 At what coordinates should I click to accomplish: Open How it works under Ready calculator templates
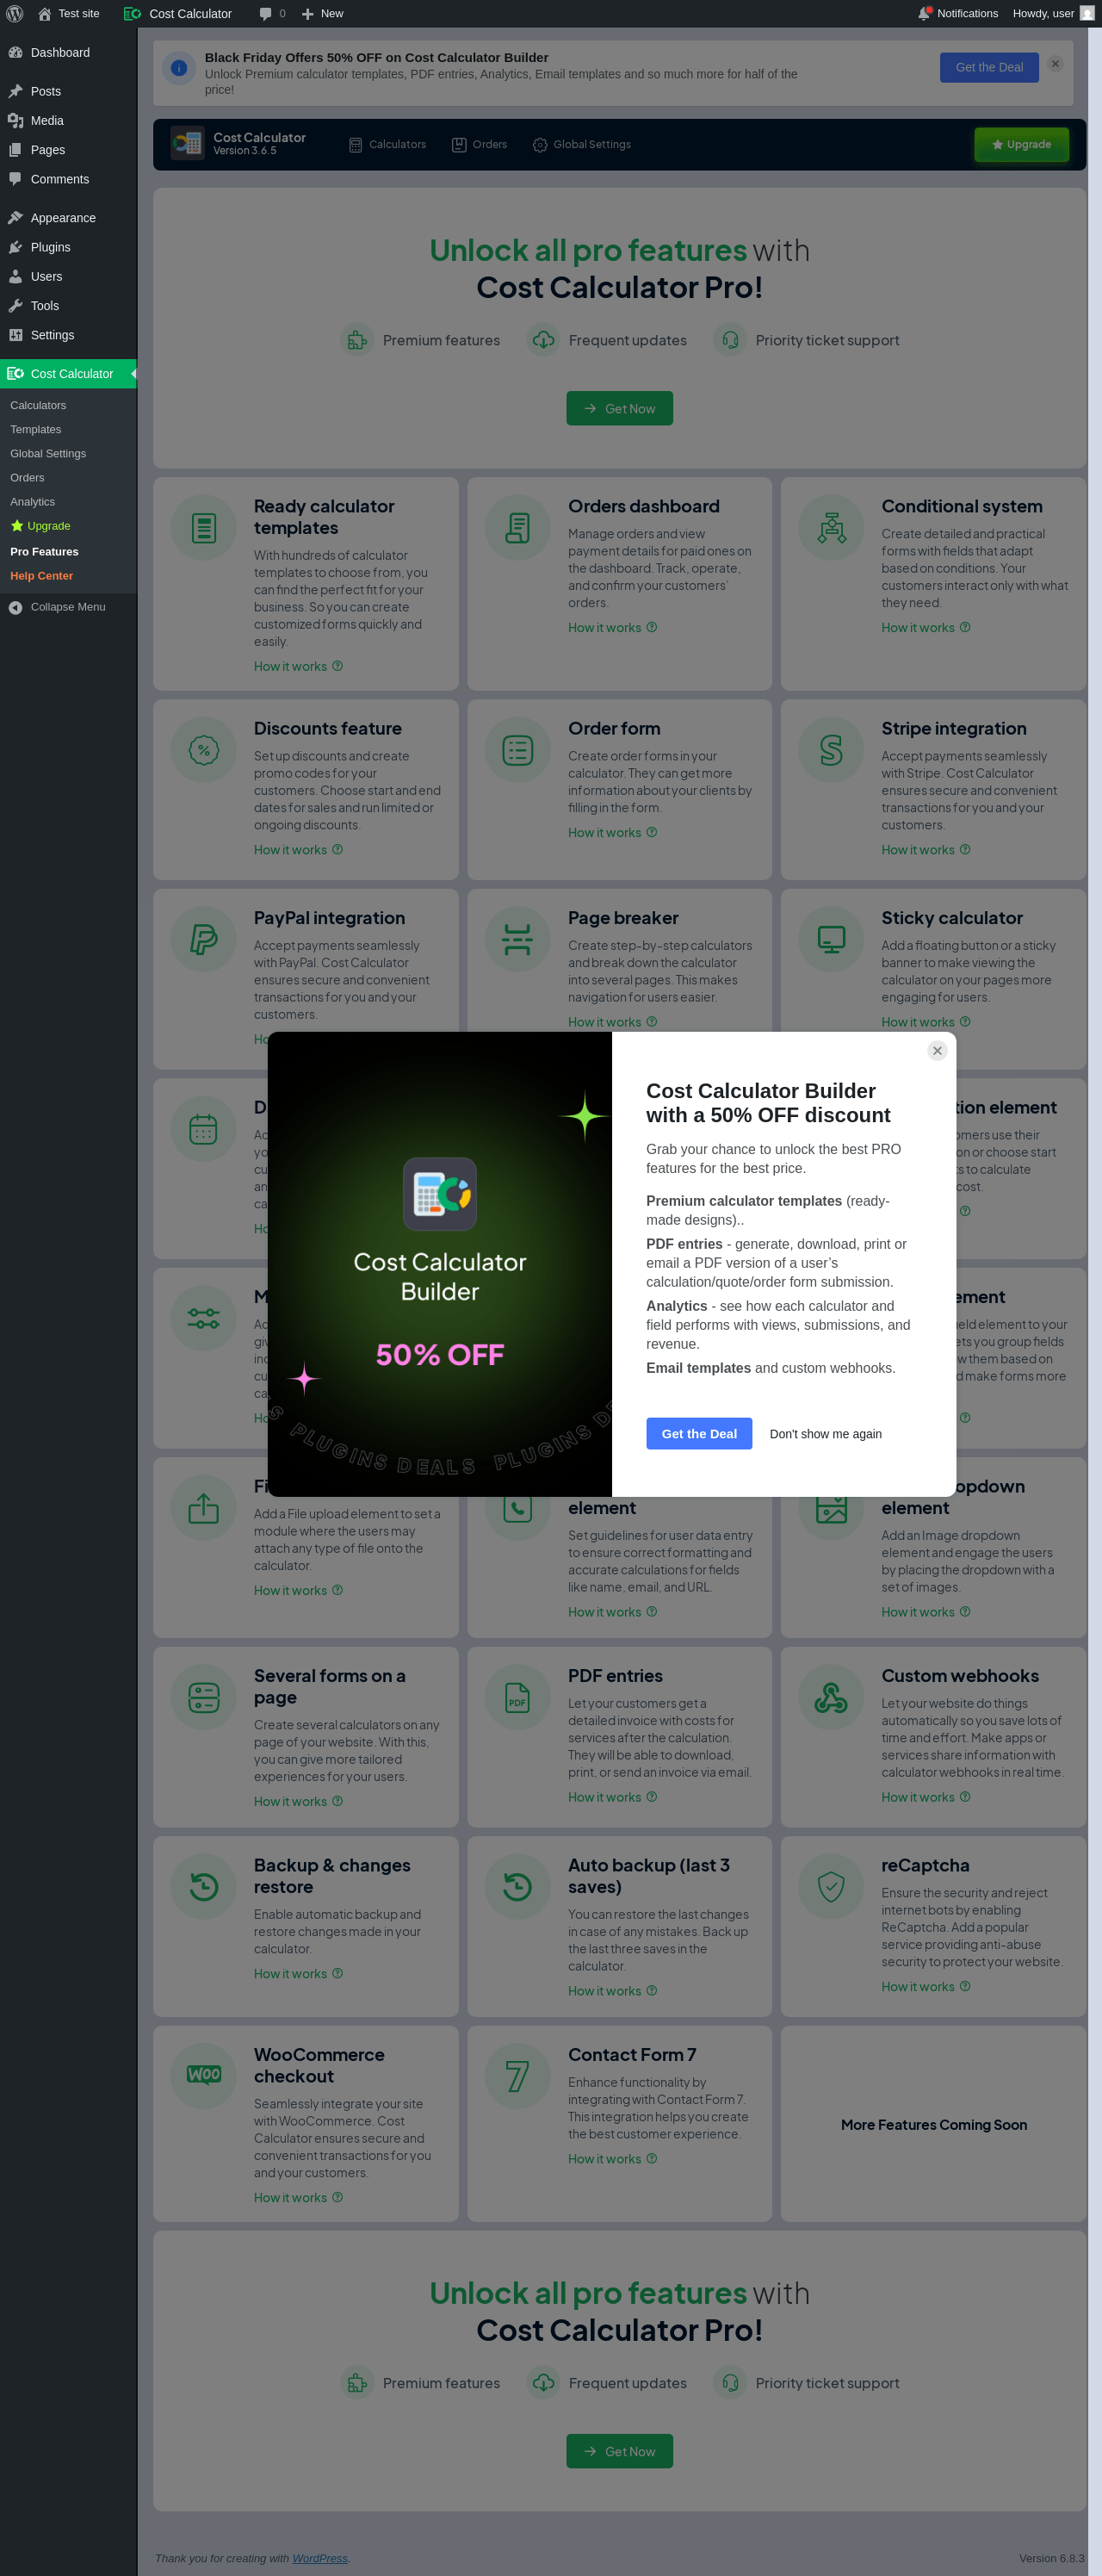[298, 666]
